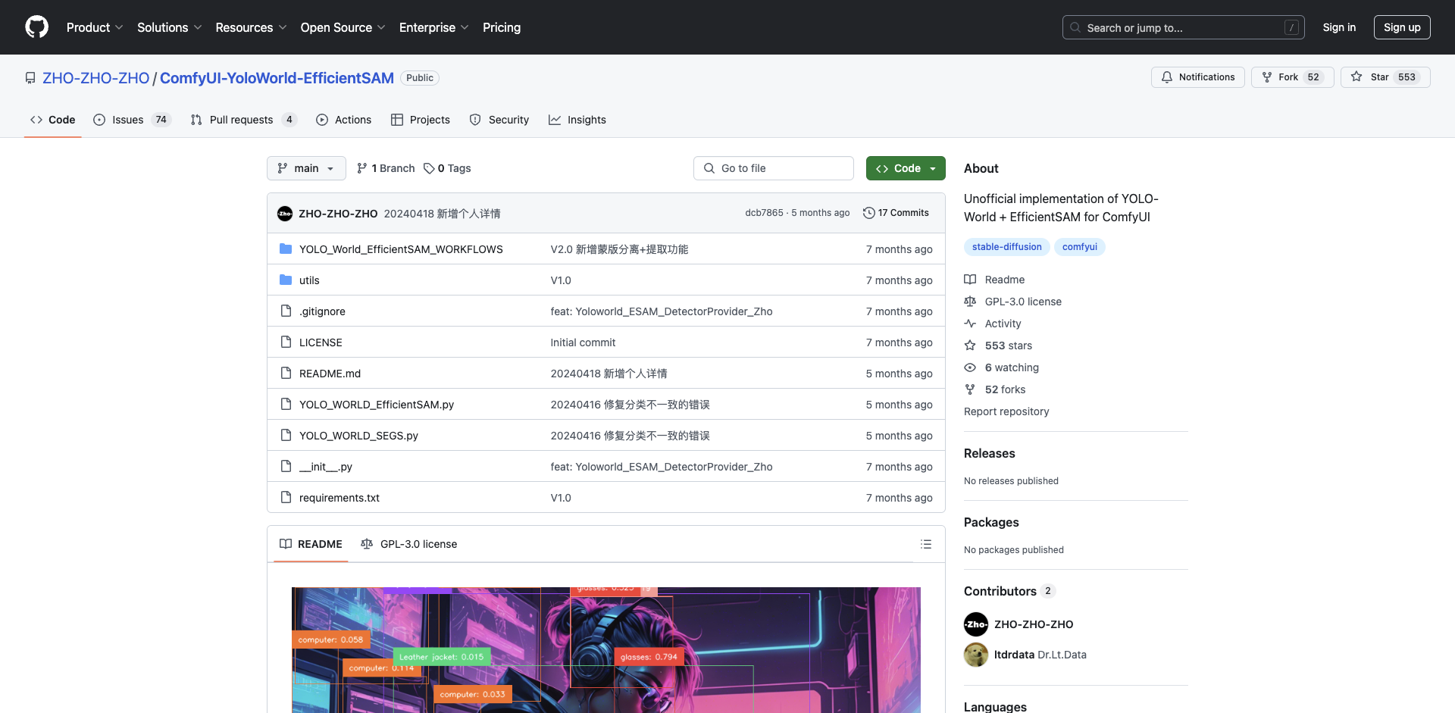This screenshot has height=713, width=1455.
Task: Click the Go to file search field
Action: 774,168
